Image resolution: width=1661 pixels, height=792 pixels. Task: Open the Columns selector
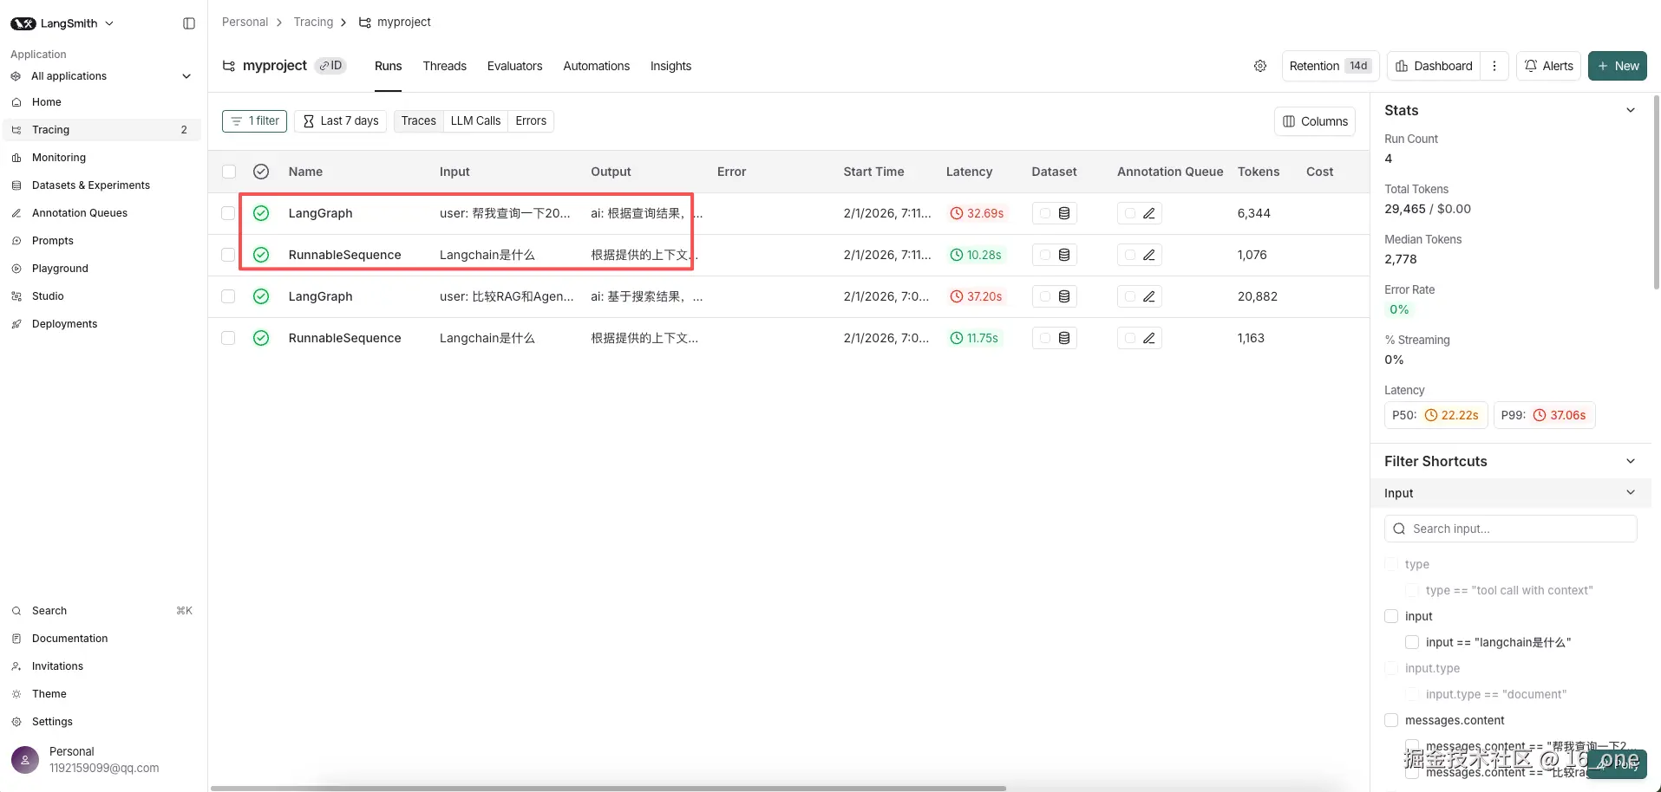(1315, 121)
